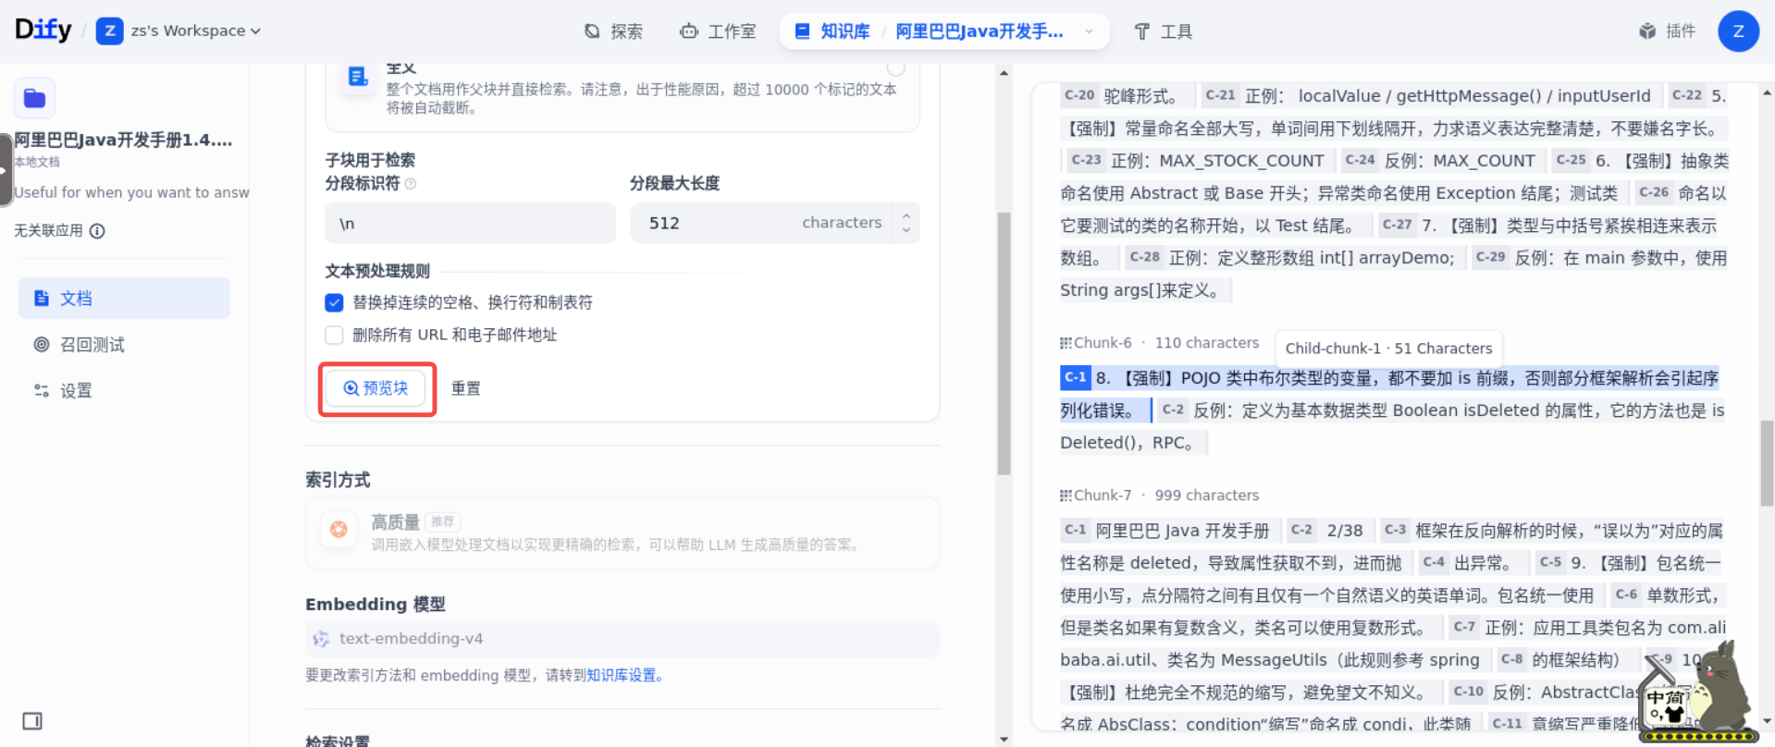Open the 插件 plugins page
The width and height of the screenshot is (1775, 747).
(x=1667, y=31)
